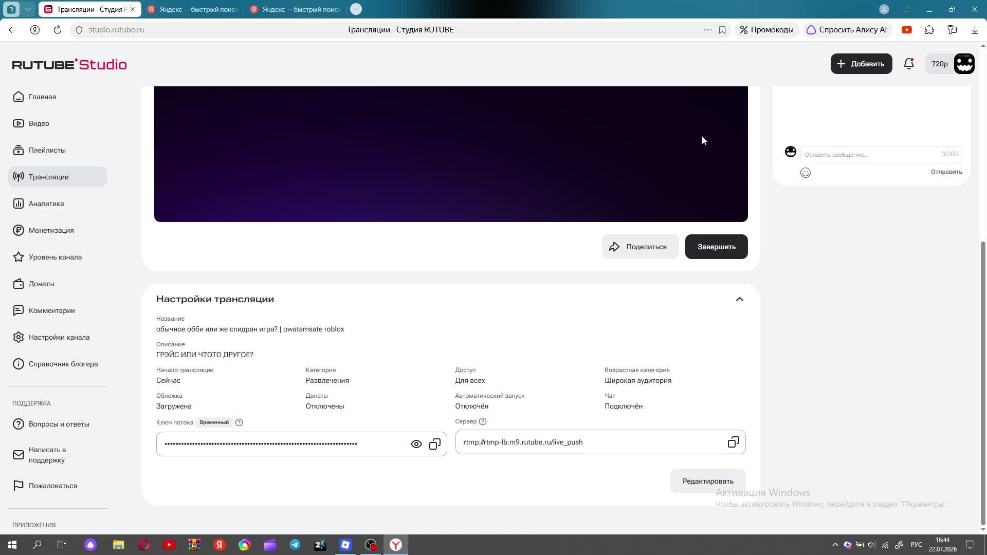This screenshot has width=987, height=555.
Task: Open the channel avatar menu
Action: (964, 64)
